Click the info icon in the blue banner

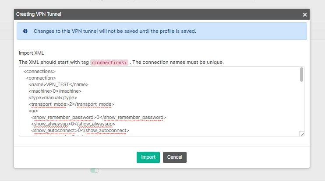tap(25, 31)
